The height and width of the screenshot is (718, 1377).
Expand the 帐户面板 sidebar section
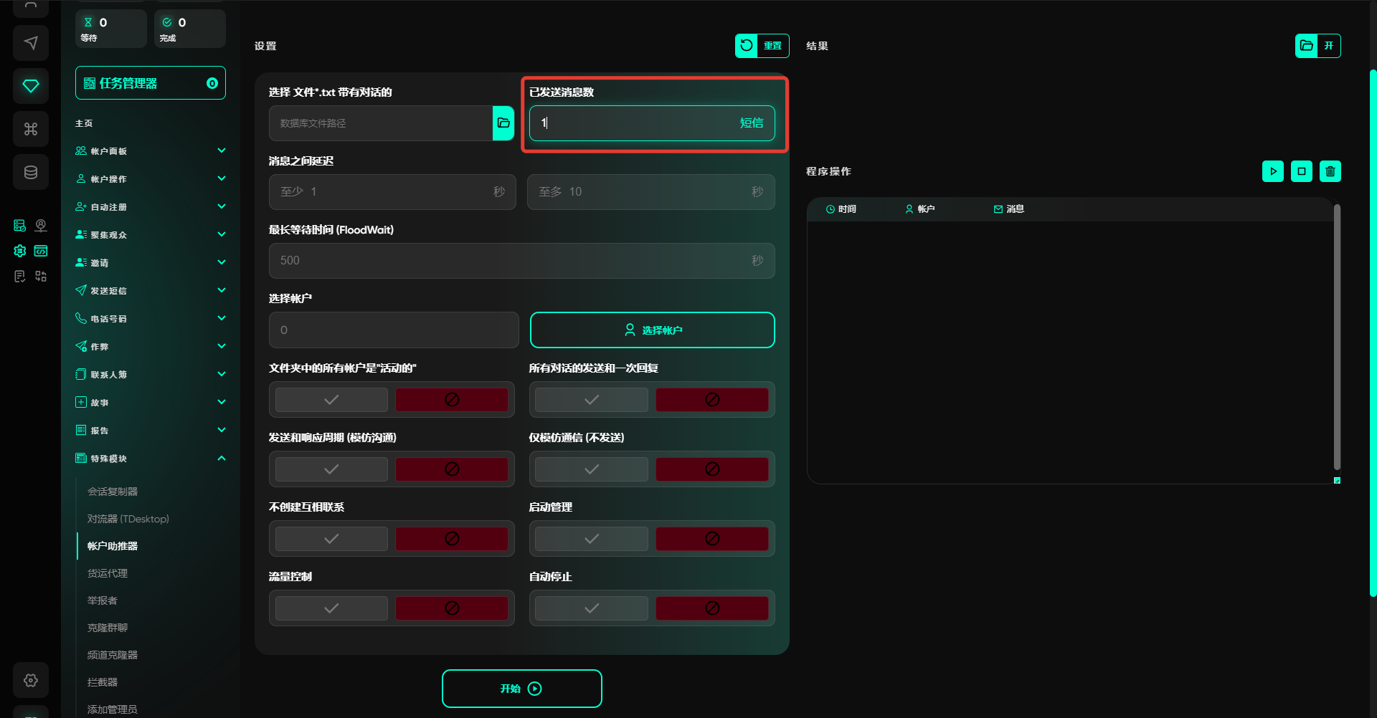pyautogui.click(x=151, y=151)
